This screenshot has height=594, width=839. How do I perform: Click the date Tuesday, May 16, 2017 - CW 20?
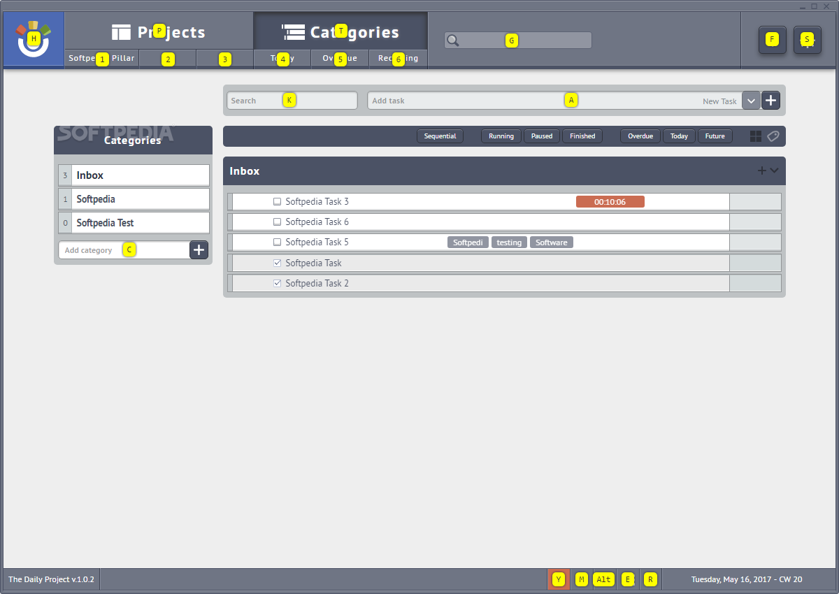pyautogui.click(x=747, y=579)
